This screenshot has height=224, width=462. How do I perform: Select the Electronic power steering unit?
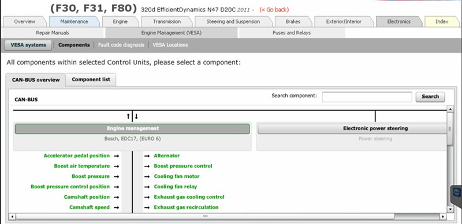click(352, 129)
